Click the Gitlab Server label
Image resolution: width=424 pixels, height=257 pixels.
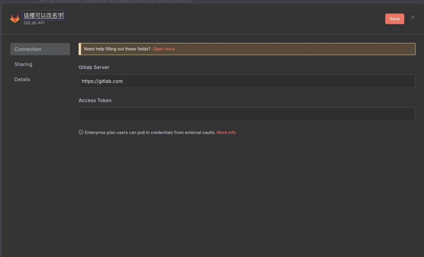[x=94, y=67]
